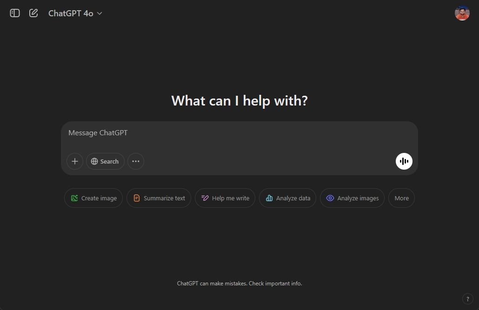Open the user profile avatar
Screen dimensions: 479x310
[x=462, y=13]
